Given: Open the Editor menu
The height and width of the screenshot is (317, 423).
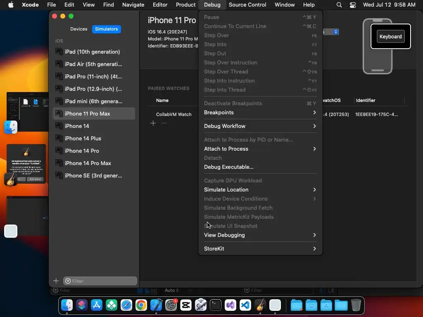Looking at the screenshot, I should pyautogui.click(x=160, y=5).
